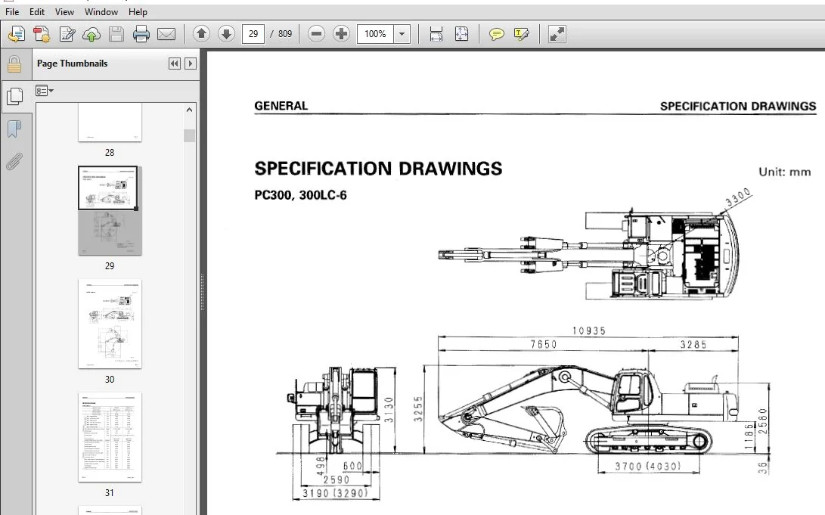Click the panel divider grip handle
The image size is (825, 515).
203,292
